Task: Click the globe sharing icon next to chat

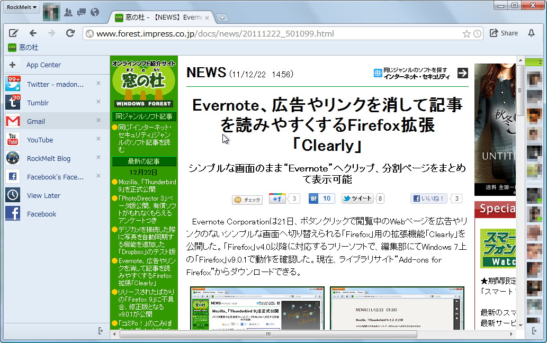Action: click(x=95, y=11)
